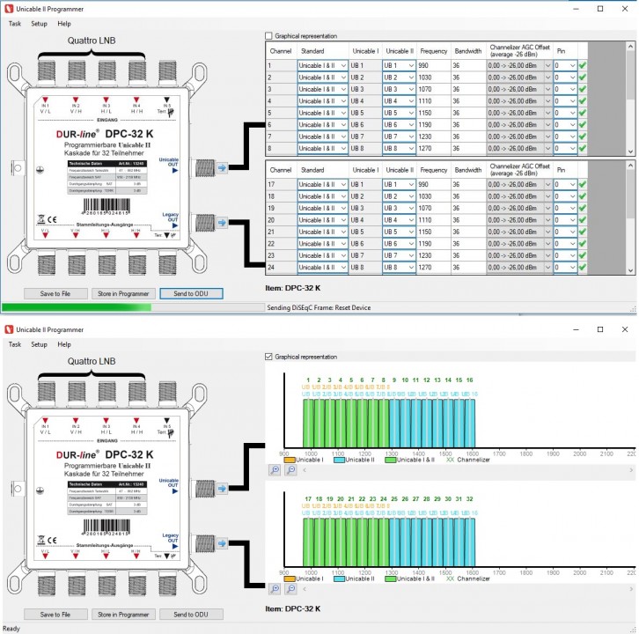Click the Frequency field of channel 3

pyautogui.click(x=434, y=90)
